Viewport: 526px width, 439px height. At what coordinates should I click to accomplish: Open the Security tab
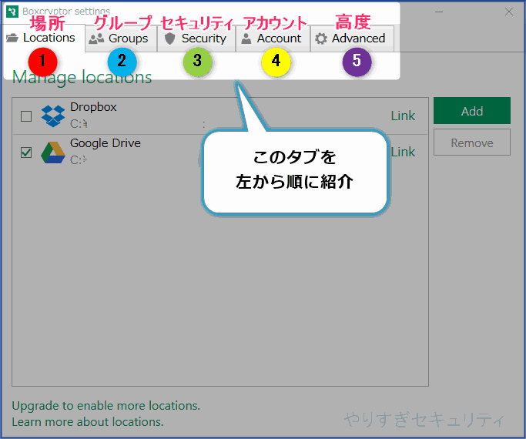196,39
